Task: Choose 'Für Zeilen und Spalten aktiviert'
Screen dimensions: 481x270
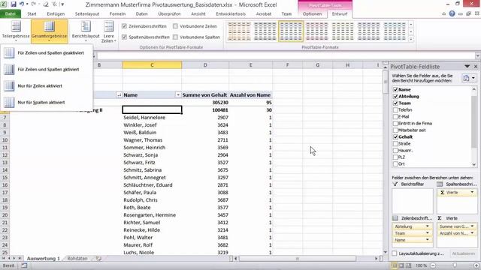Action: point(47,70)
